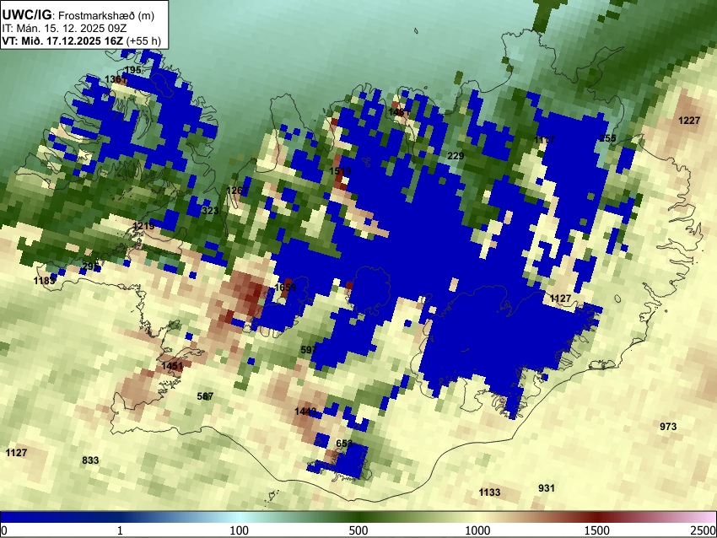Image resolution: width=717 pixels, height=538 pixels.
Task: Click the 1117 value label
Action: 544,140
